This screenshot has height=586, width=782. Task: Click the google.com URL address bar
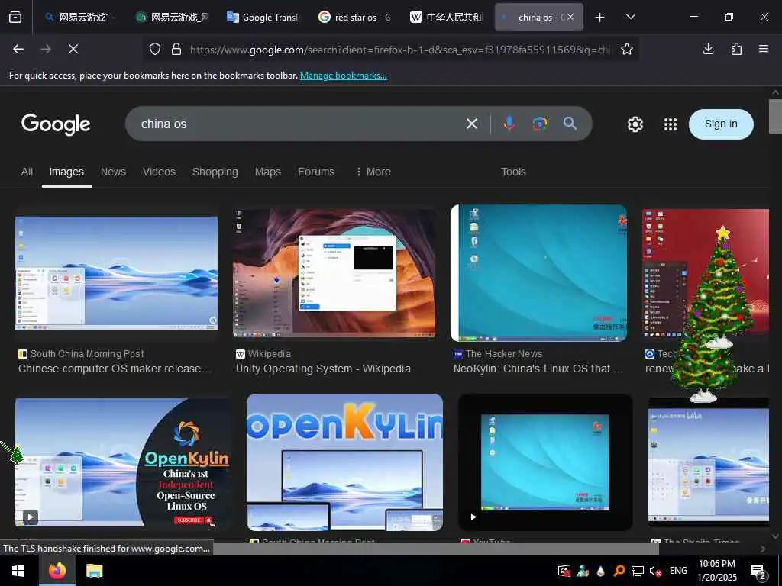click(399, 50)
